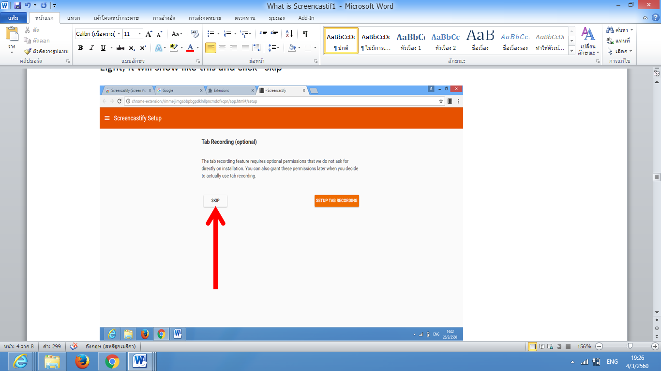Open the Font dialog launcher (แบบอักษร)
The height and width of the screenshot is (371, 661).
(x=198, y=61)
